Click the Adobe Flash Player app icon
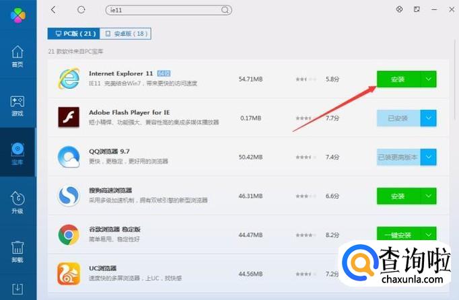 coord(69,117)
